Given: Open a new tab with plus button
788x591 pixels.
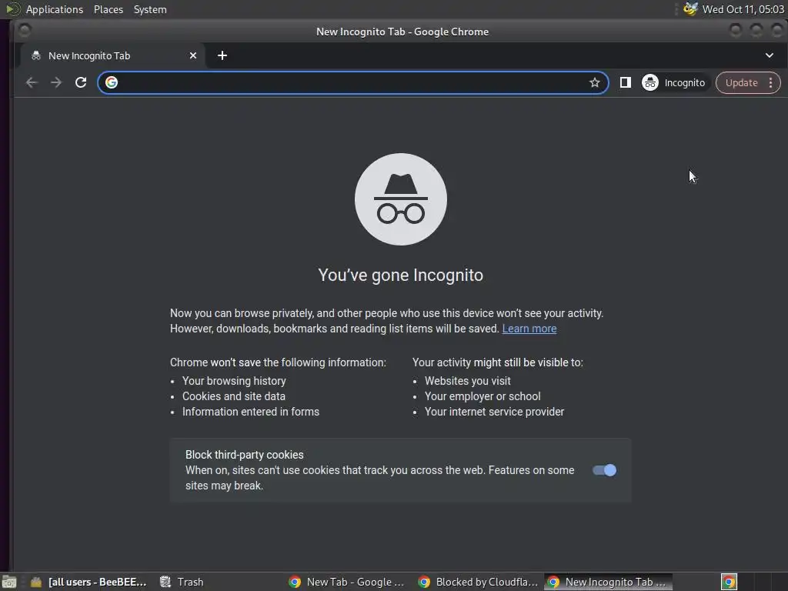Looking at the screenshot, I should (222, 55).
